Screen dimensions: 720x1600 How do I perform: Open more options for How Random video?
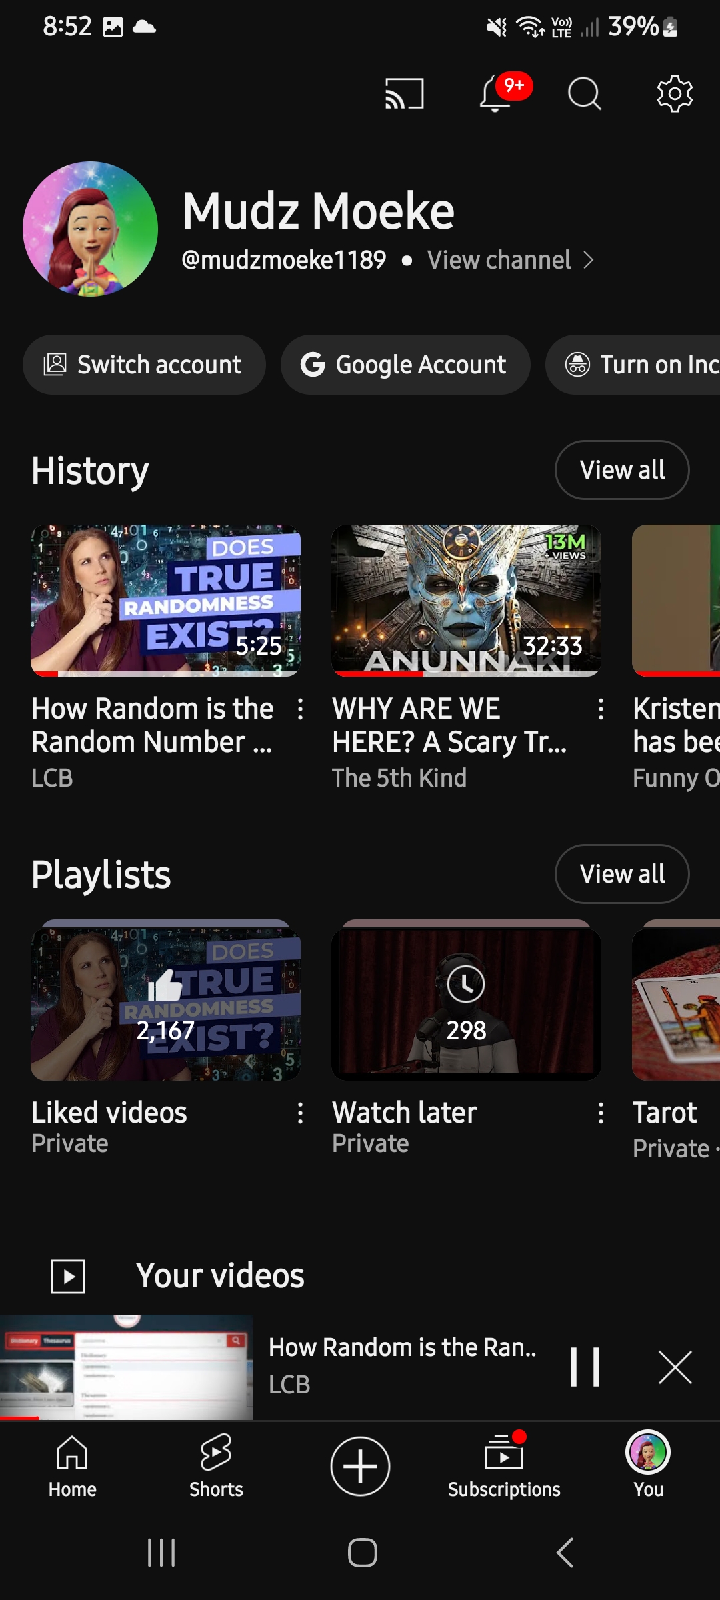(301, 709)
